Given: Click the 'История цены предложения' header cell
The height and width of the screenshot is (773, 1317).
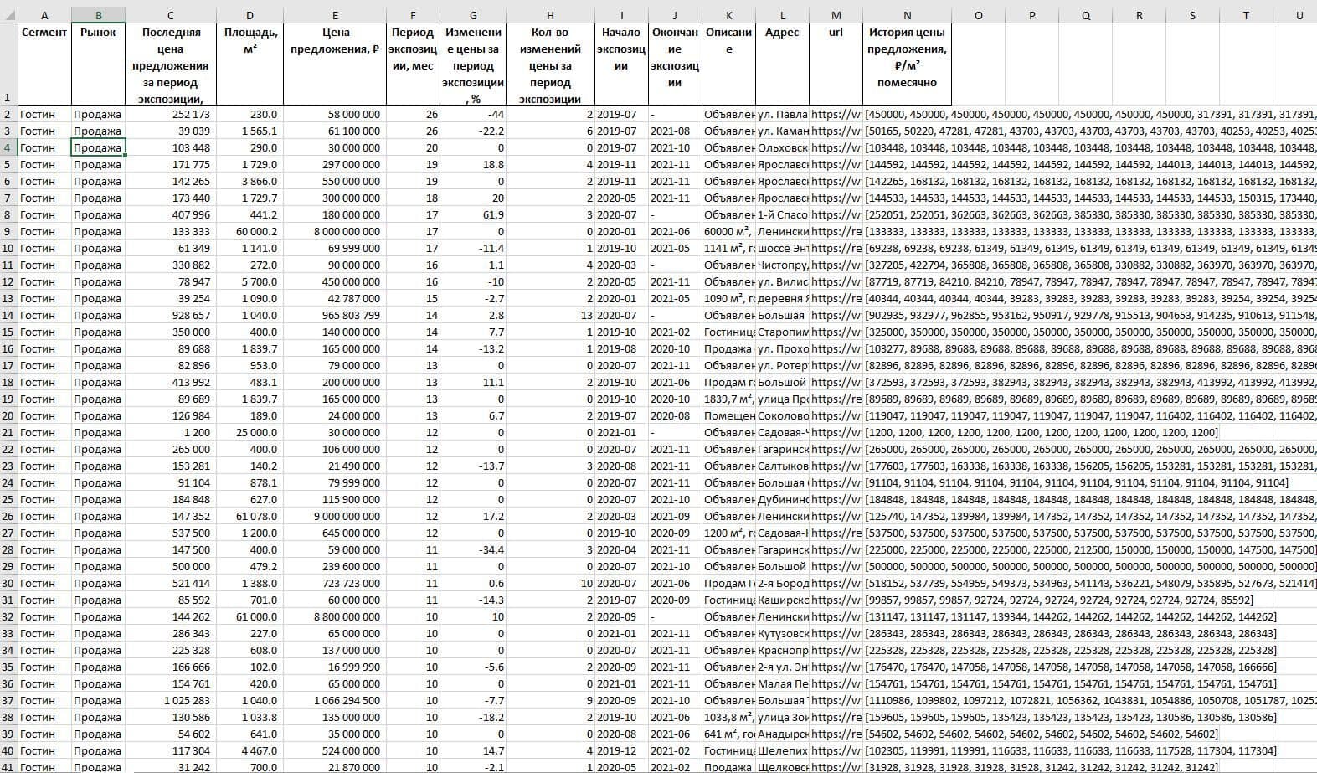Looking at the screenshot, I should tap(907, 64).
